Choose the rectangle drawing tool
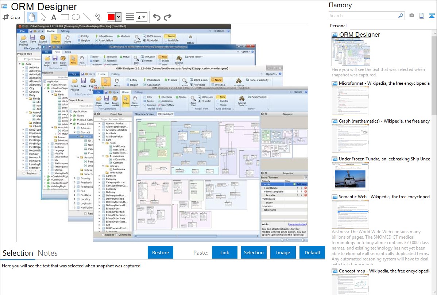Screen dimensions: 437x295 coord(65,17)
